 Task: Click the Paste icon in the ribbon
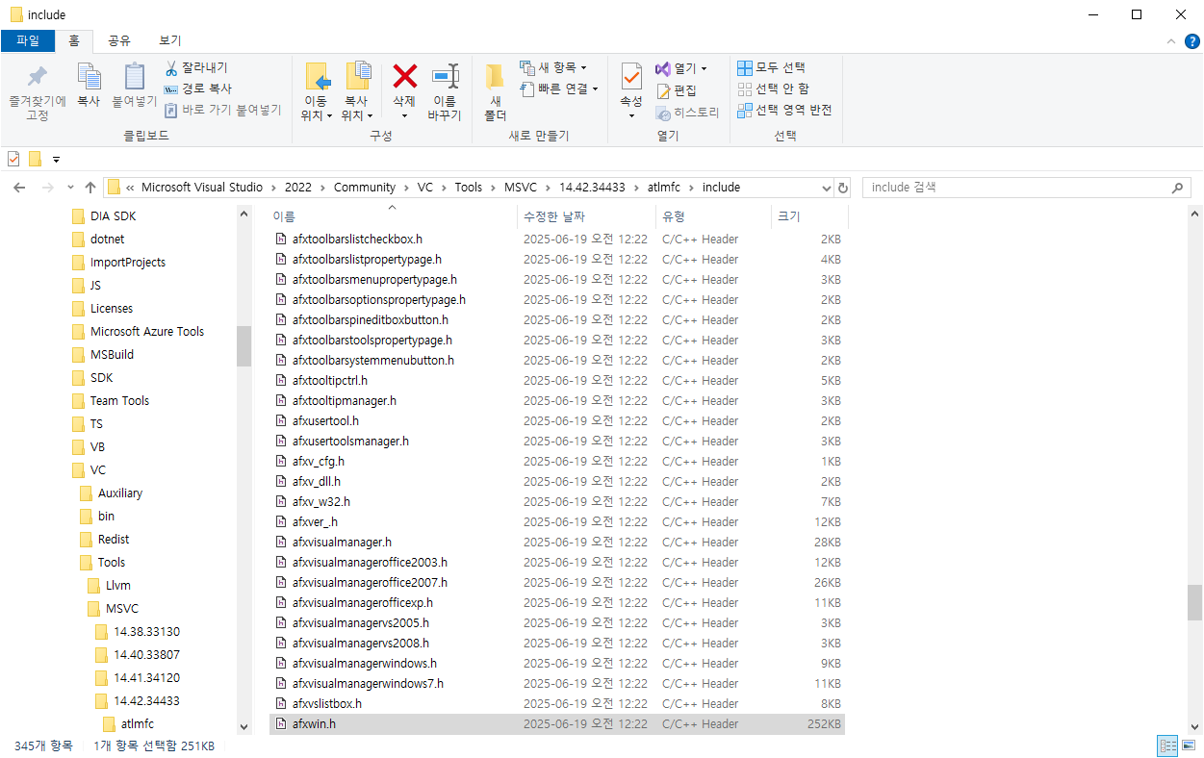tap(135, 77)
